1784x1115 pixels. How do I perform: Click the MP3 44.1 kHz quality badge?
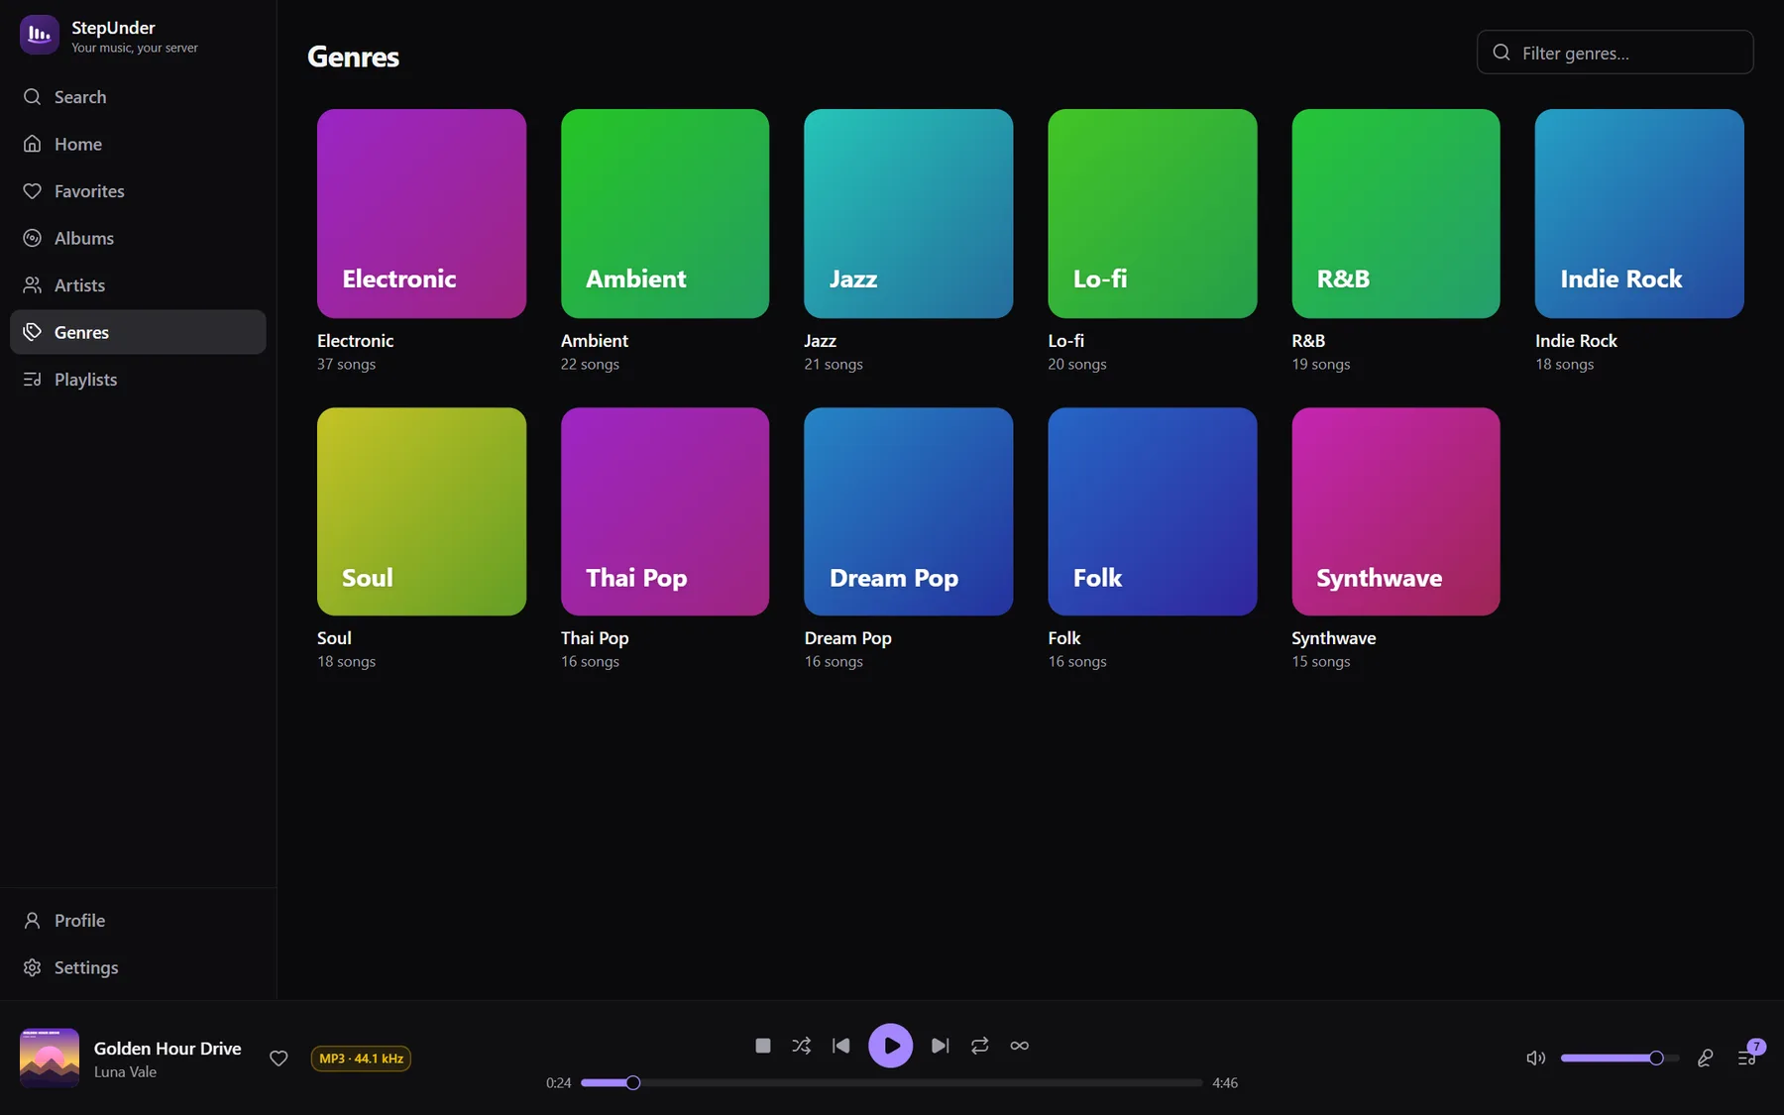pyautogui.click(x=361, y=1059)
